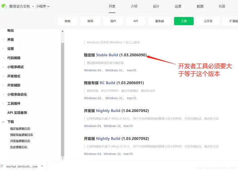Download Stable Build for macOS
The height and width of the screenshot is (171, 238).
132,70
